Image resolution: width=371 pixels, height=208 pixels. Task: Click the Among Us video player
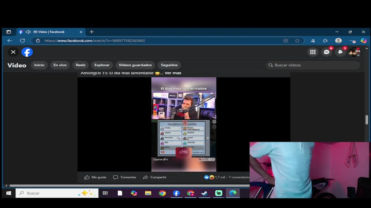tap(184, 124)
